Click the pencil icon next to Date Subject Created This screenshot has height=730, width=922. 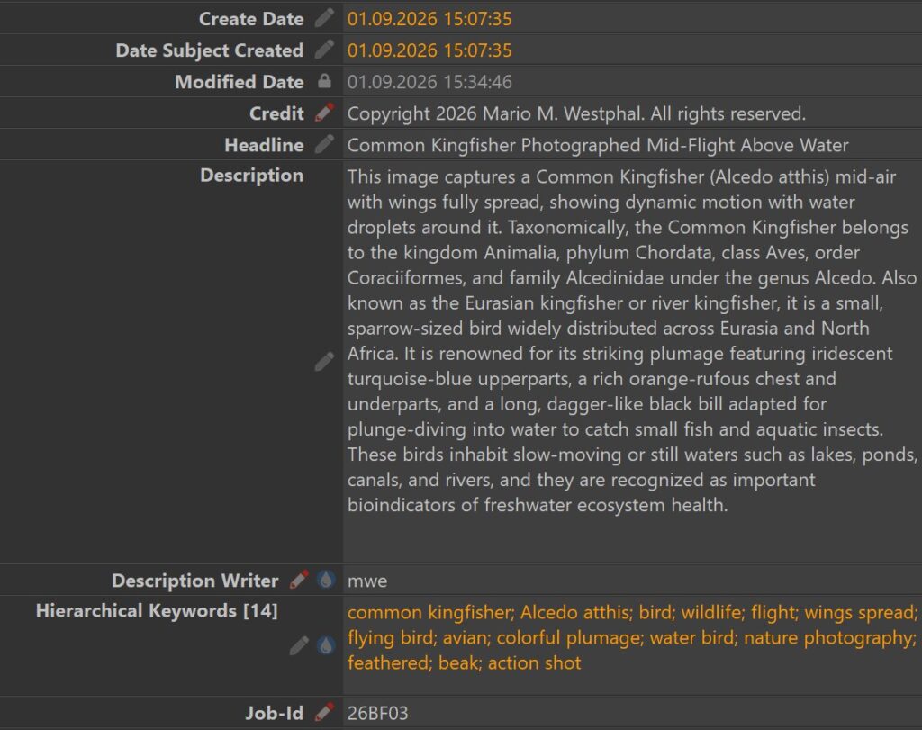[324, 50]
